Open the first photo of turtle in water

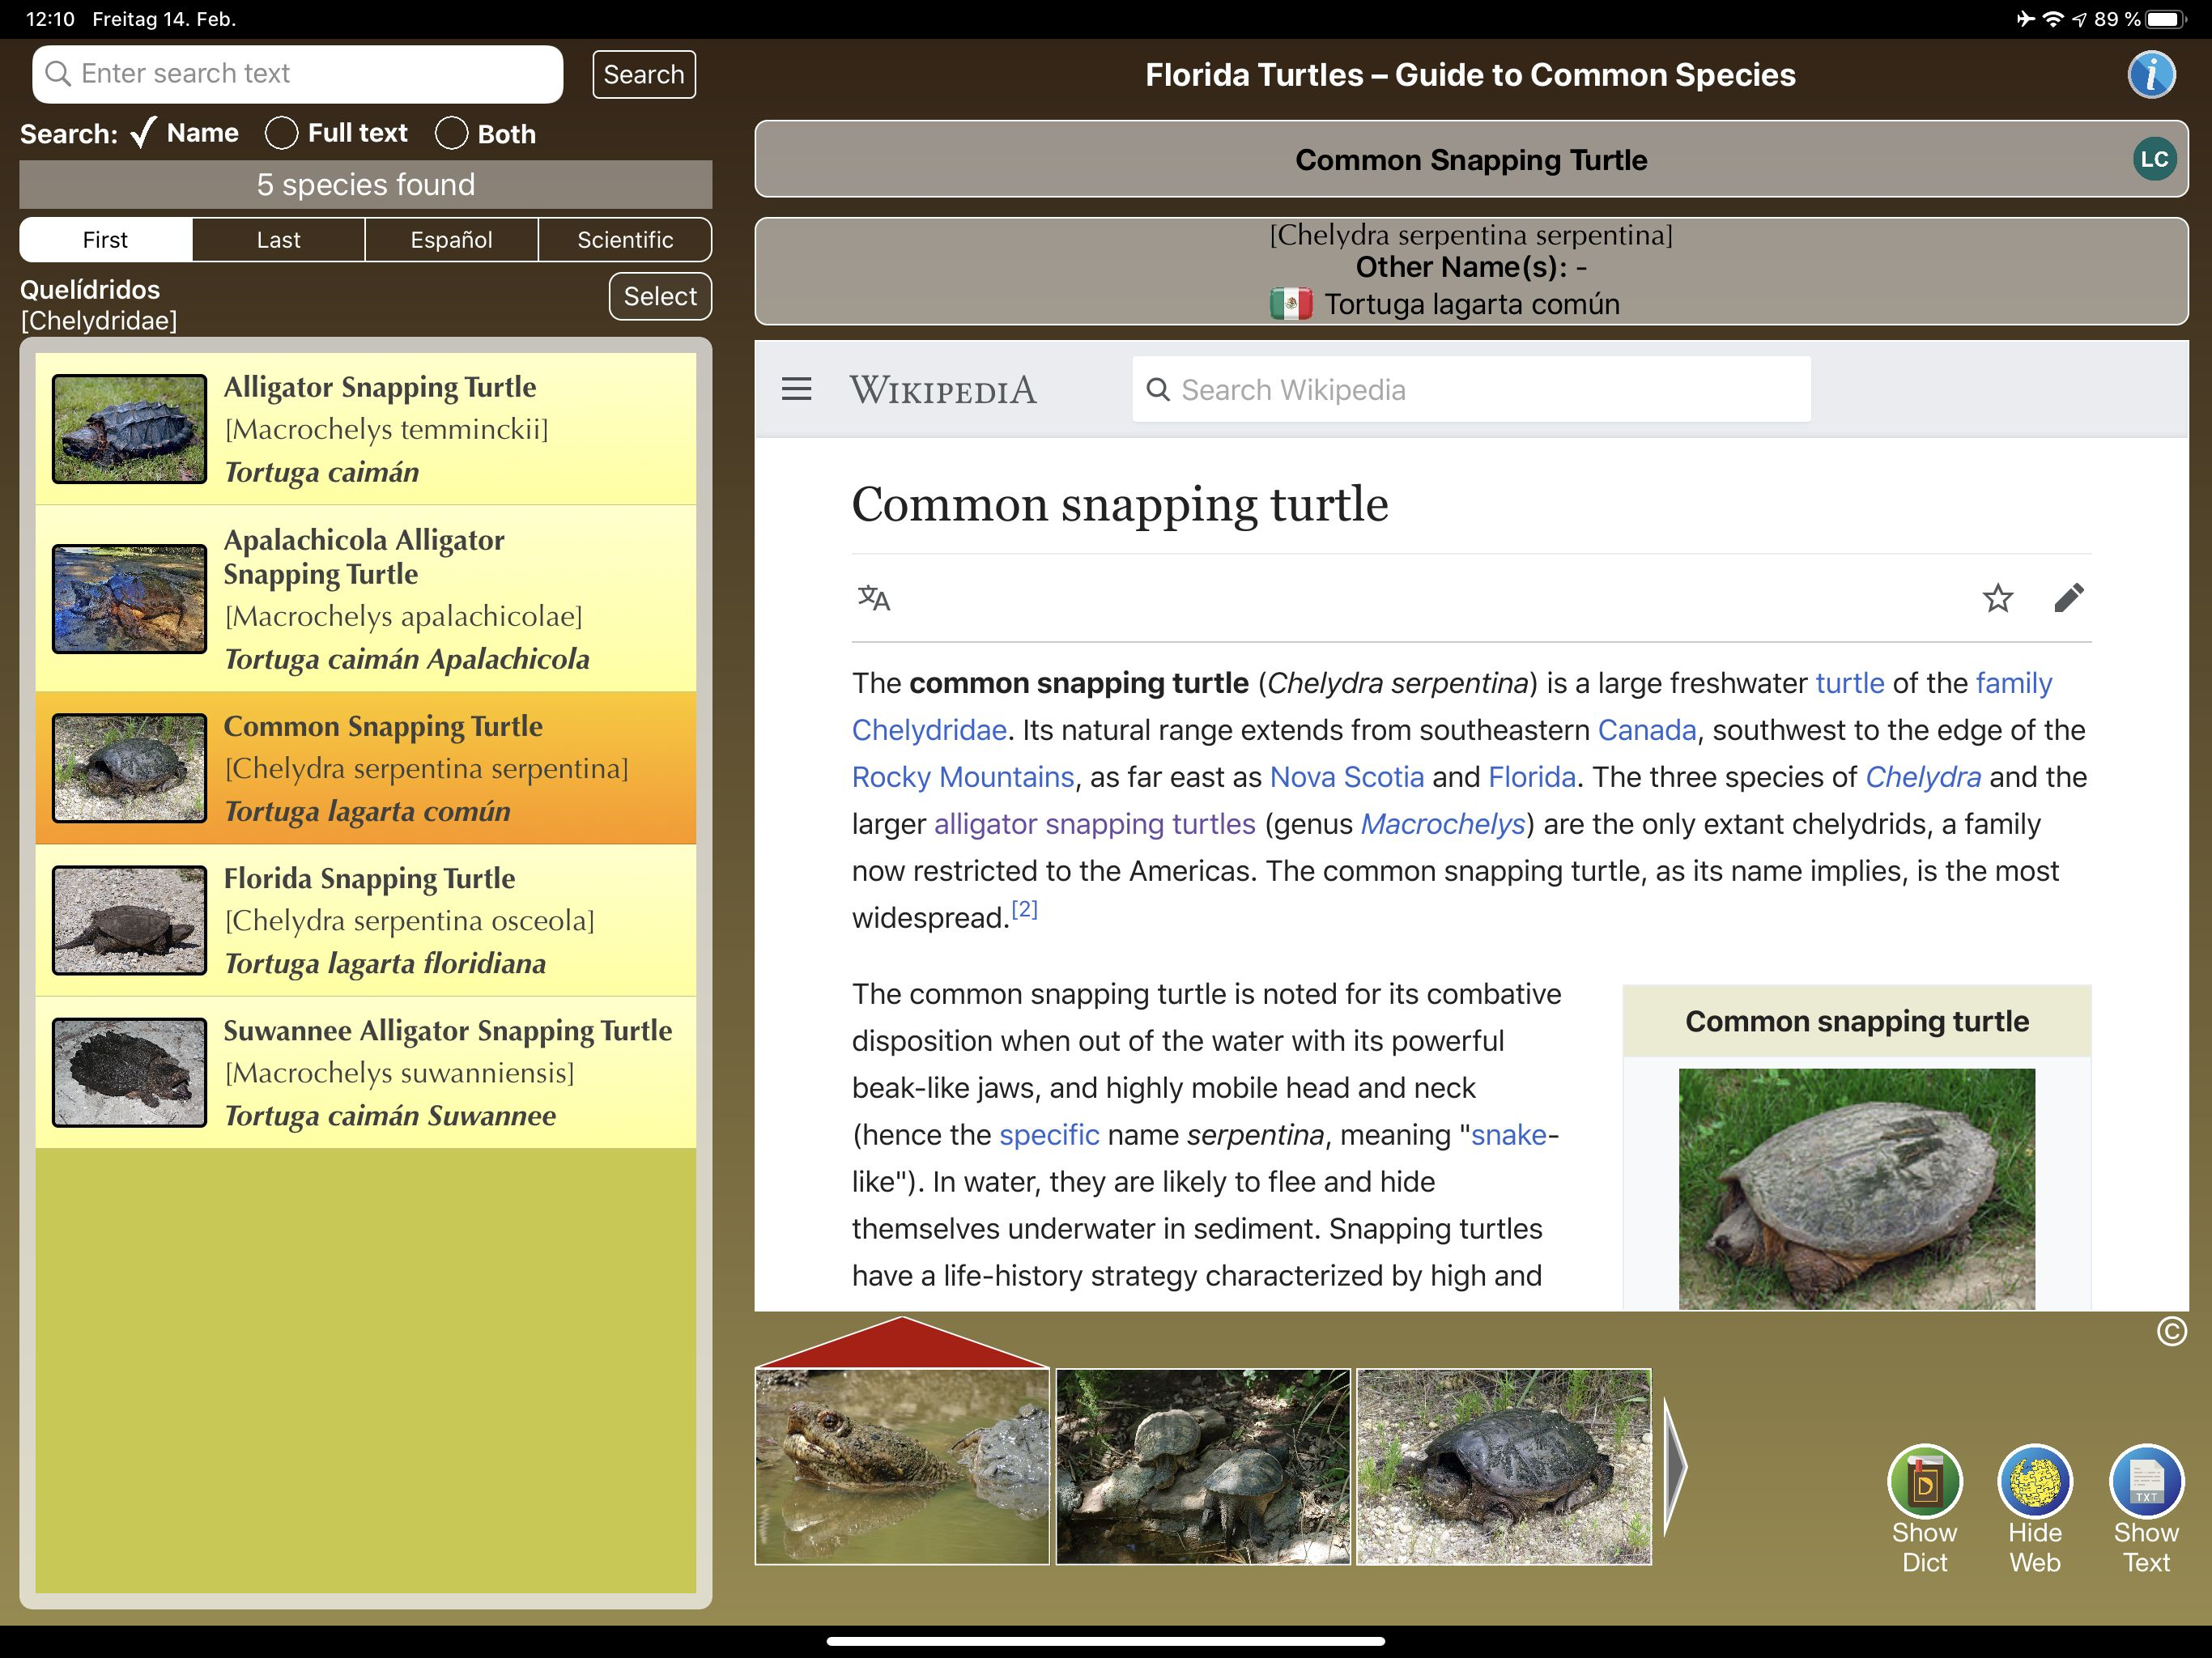tap(902, 1467)
